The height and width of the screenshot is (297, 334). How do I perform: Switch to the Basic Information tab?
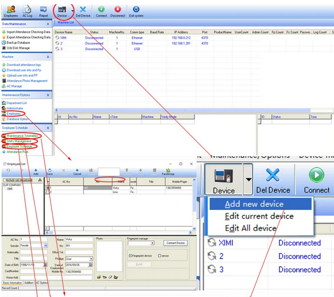(x=13, y=283)
